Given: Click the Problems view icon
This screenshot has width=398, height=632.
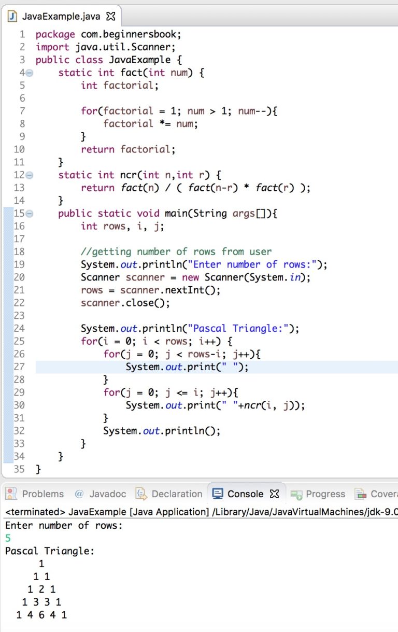Looking at the screenshot, I should (x=12, y=494).
